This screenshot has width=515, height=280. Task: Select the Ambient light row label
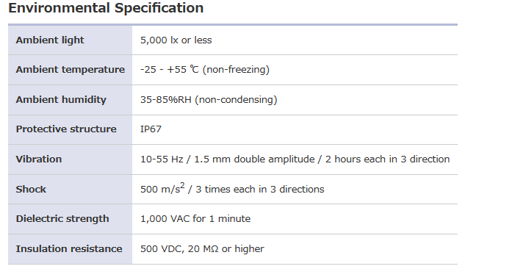pos(50,40)
